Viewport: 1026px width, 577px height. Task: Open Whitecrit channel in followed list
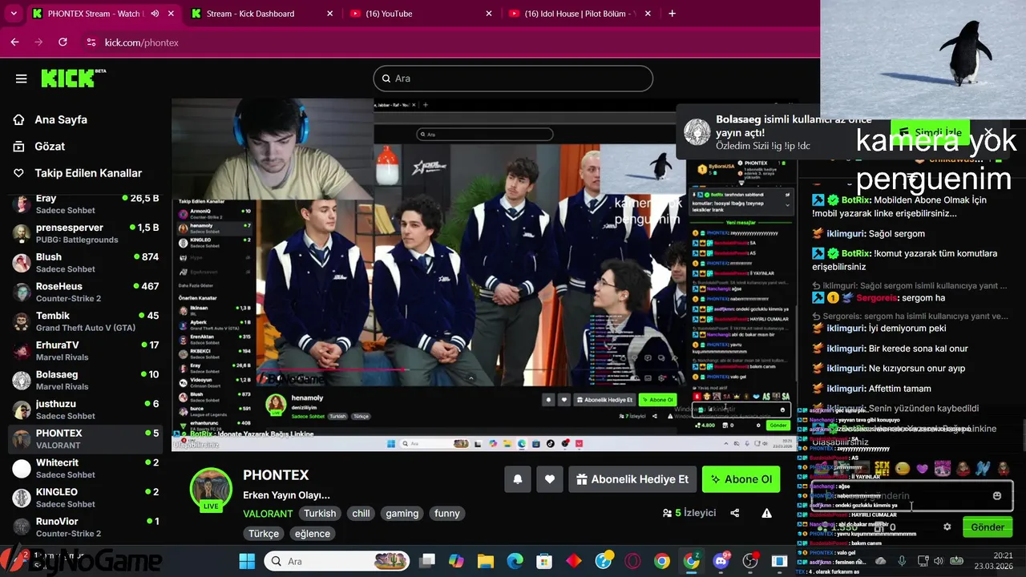(84, 468)
